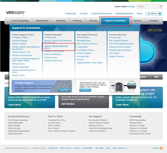Open Licensing Help link

click(83, 56)
